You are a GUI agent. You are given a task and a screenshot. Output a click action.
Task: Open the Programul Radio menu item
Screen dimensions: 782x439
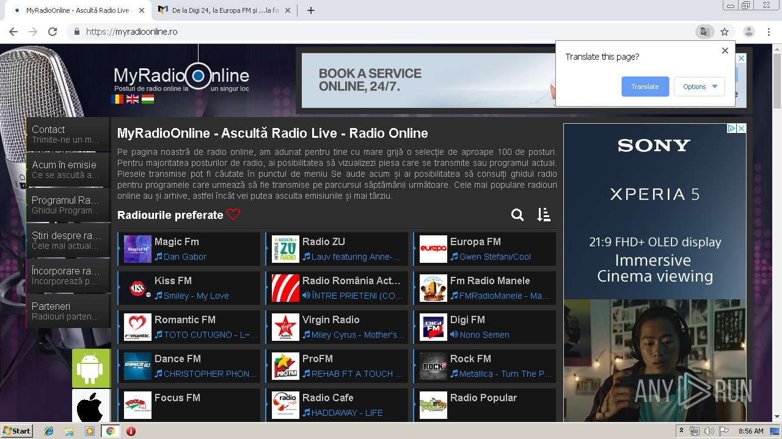[x=68, y=205]
